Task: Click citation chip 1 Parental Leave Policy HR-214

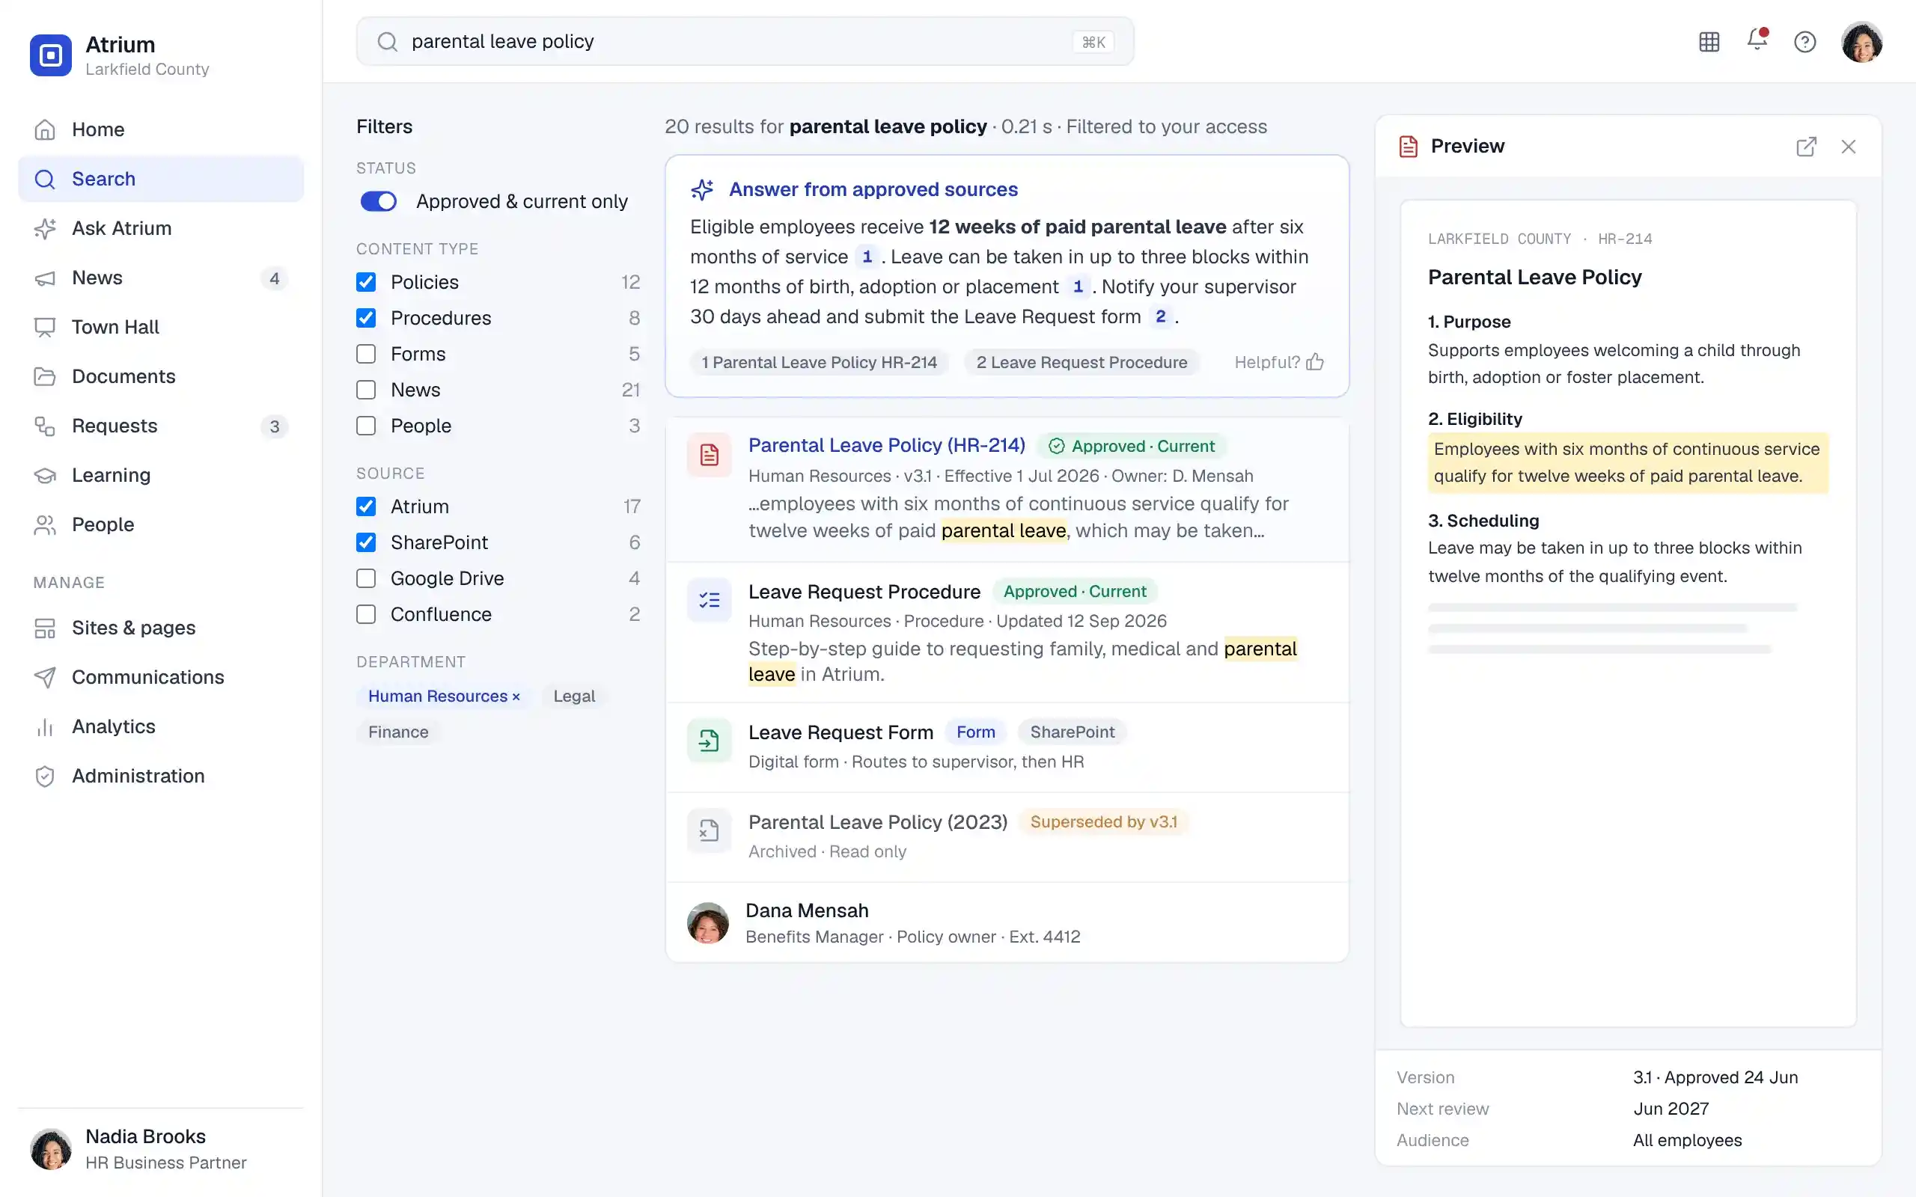Action: [819, 363]
